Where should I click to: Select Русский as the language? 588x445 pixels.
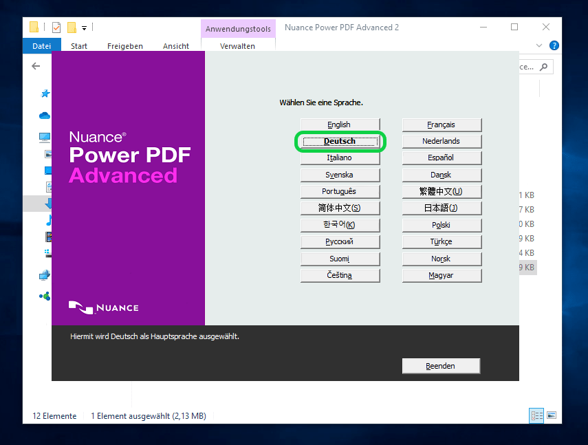pyautogui.click(x=340, y=242)
